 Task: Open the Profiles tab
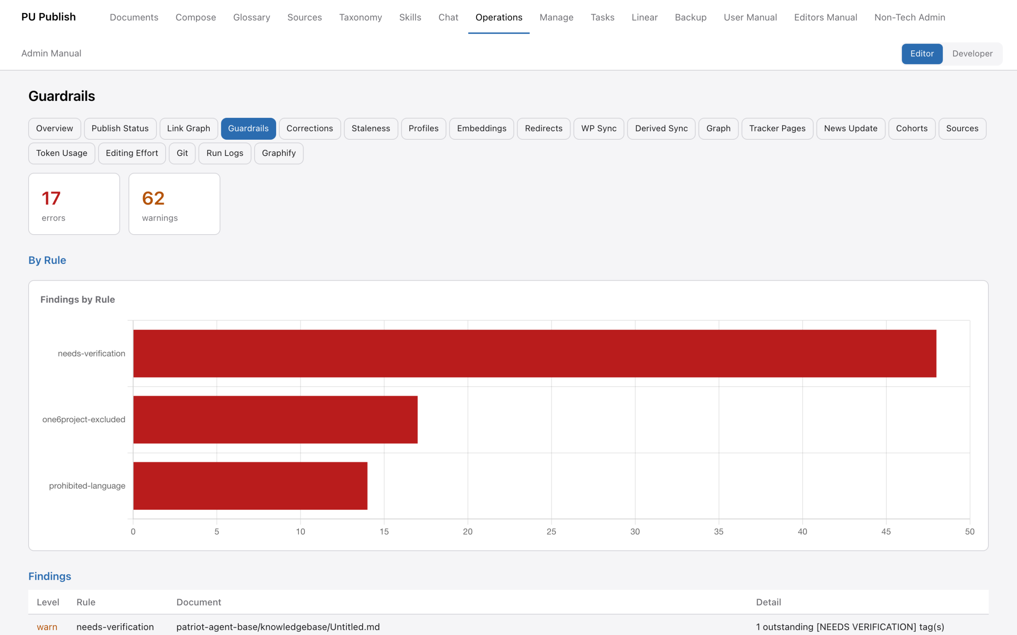click(423, 129)
